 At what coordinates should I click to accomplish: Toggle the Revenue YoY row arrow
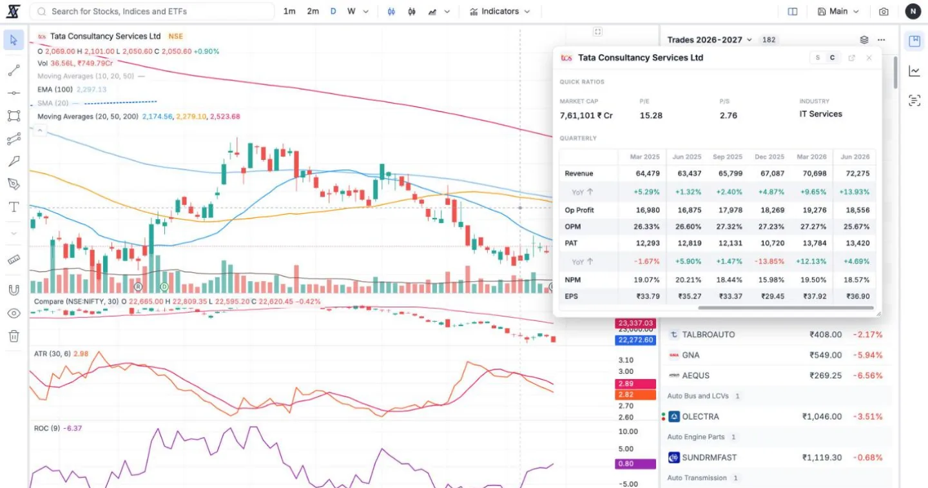click(x=588, y=192)
